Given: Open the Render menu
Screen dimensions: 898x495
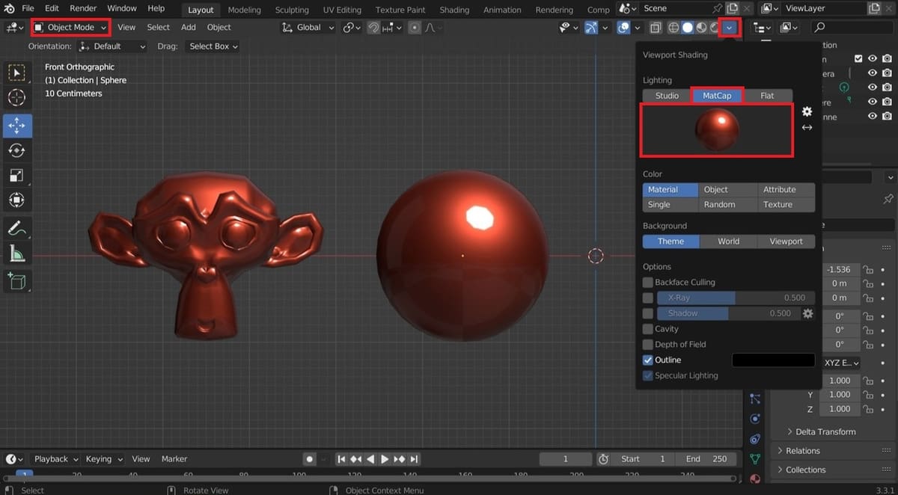Looking at the screenshot, I should [x=83, y=8].
